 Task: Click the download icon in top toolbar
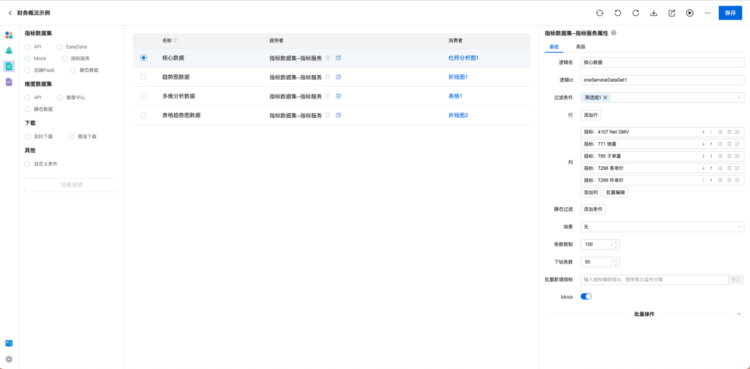[x=653, y=13]
